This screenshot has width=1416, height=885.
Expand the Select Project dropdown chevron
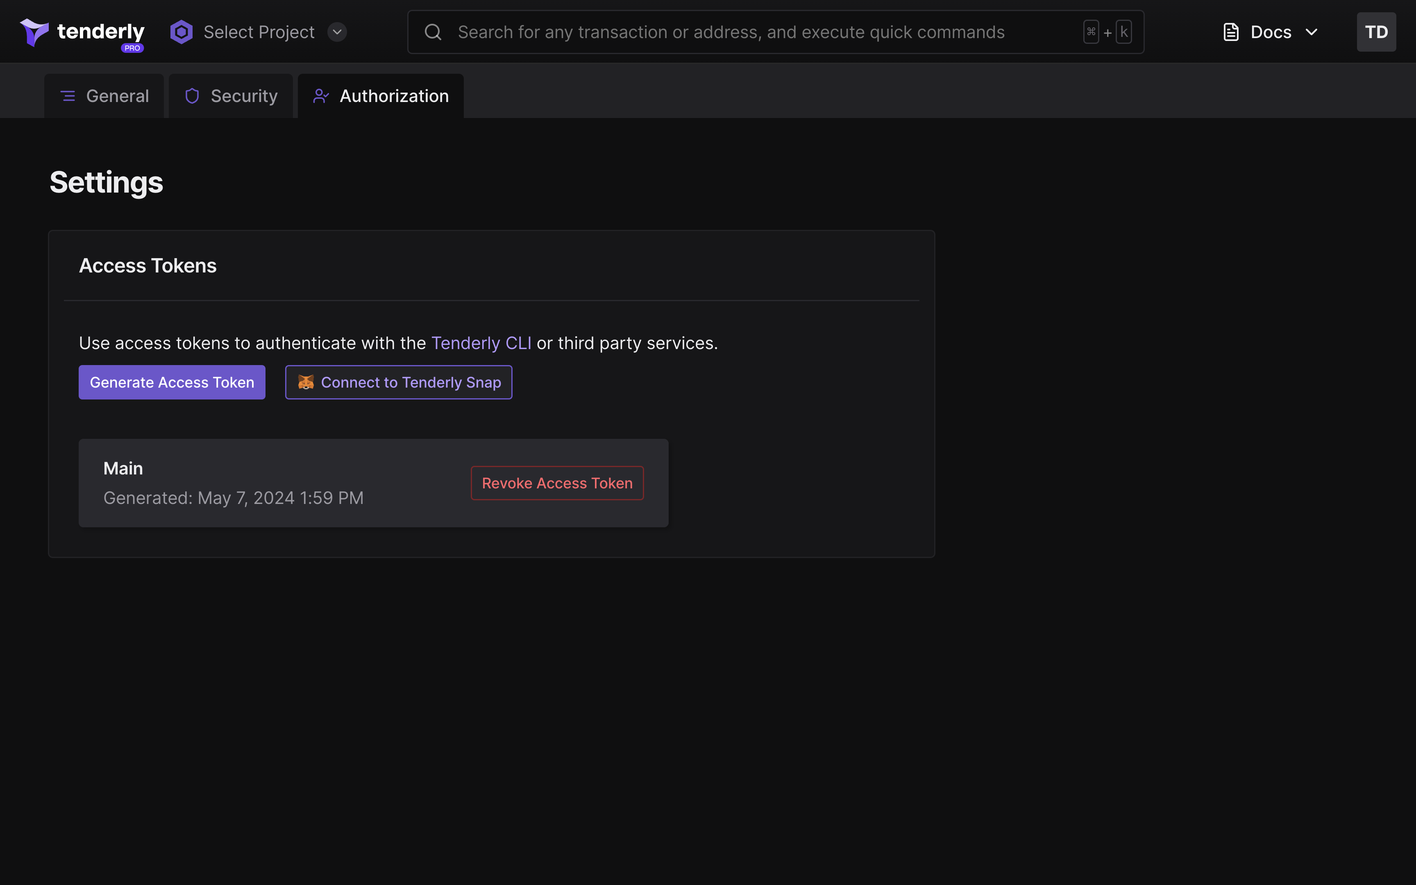(337, 32)
